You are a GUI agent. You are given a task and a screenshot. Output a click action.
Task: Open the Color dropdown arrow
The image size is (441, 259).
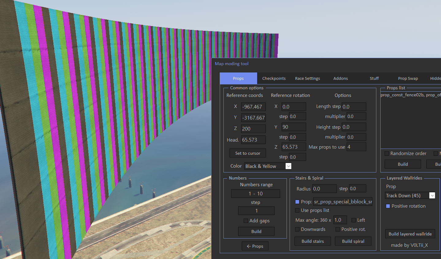click(288, 166)
